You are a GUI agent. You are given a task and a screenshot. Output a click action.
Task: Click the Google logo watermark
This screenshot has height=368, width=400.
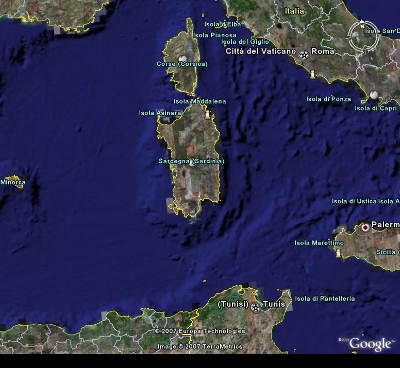pos(370,343)
